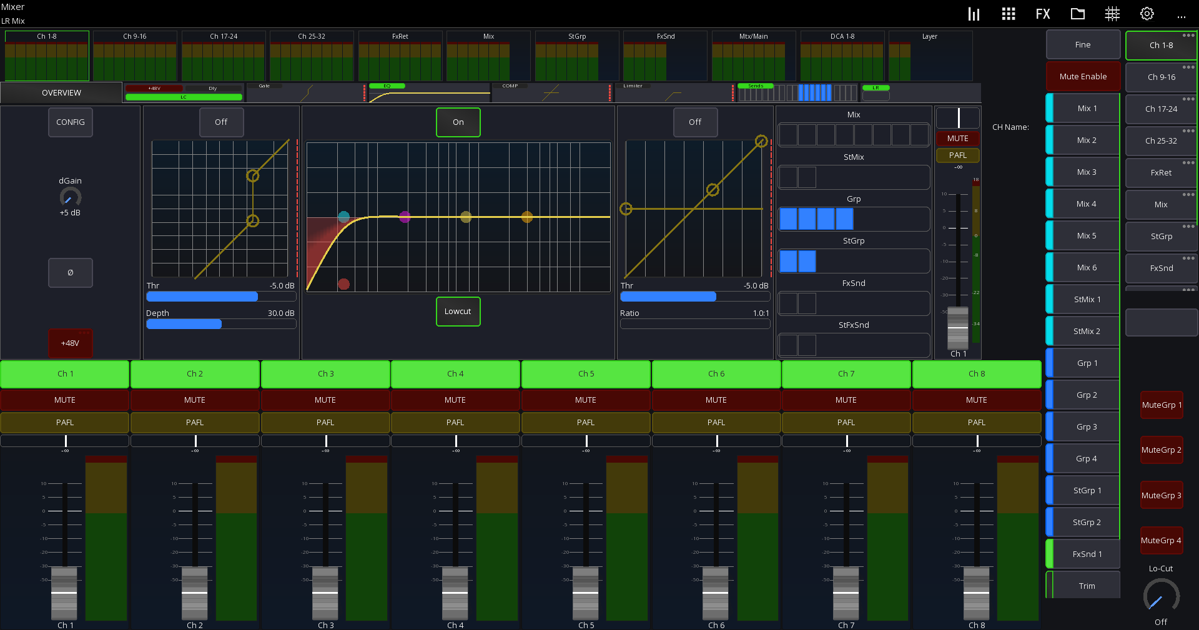Image resolution: width=1199 pixels, height=630 pixels.
Task: Adjust the dGain rotary knob
Action: [70, 198]
